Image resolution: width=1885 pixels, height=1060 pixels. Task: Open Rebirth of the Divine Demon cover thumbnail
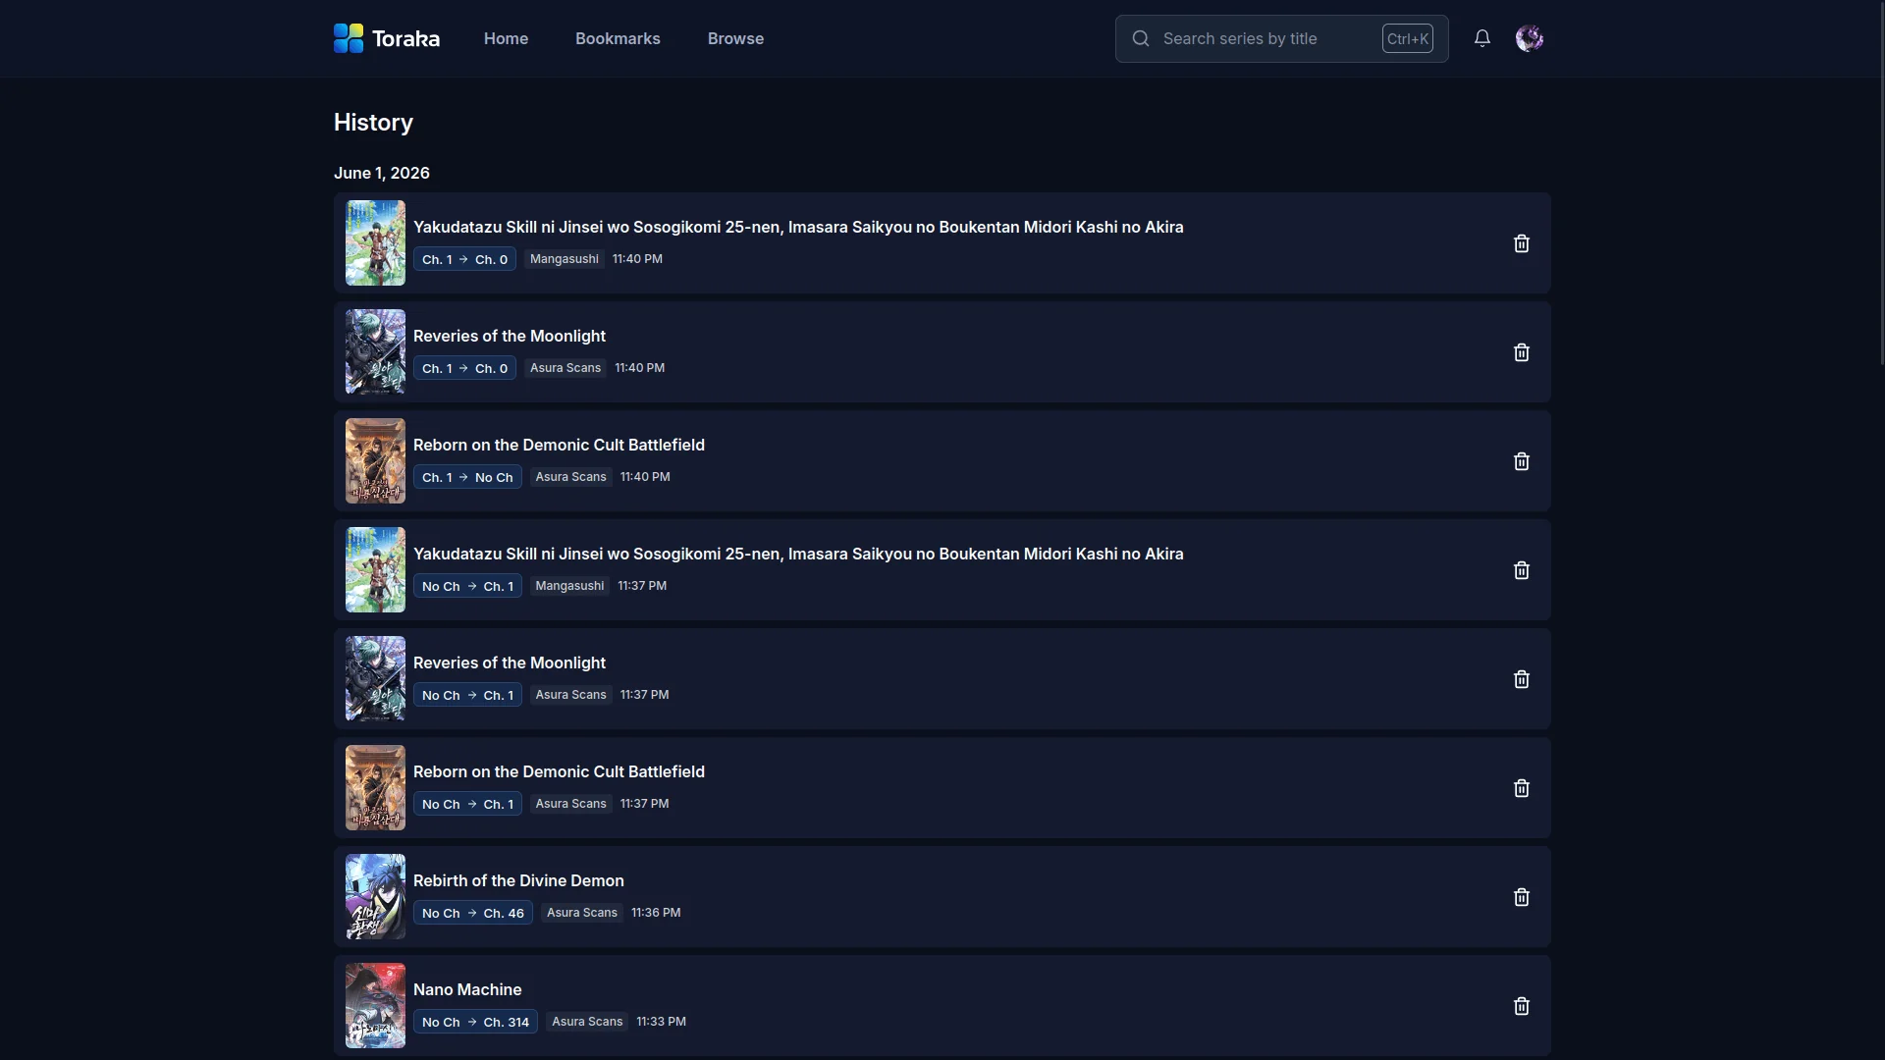(375, 897)
